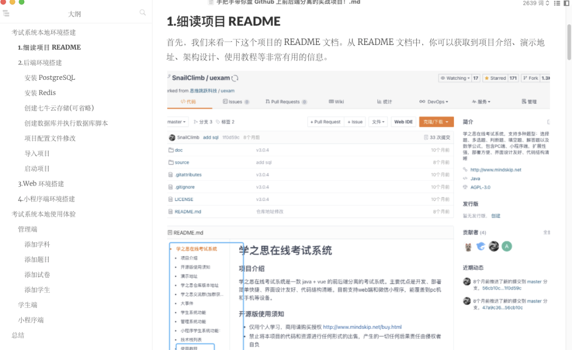Click the green 'A' contributor avatar
Viewport: 572px width, 350px height.
507,246
